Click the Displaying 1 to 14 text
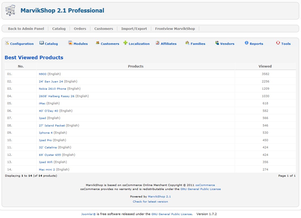The height and width of the screenshot is (218, 301). 31,176
